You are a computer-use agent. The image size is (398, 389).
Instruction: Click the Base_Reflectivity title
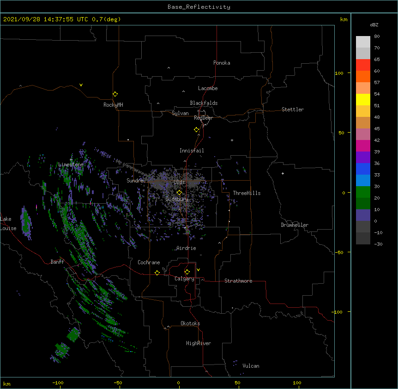click(199, 7)
